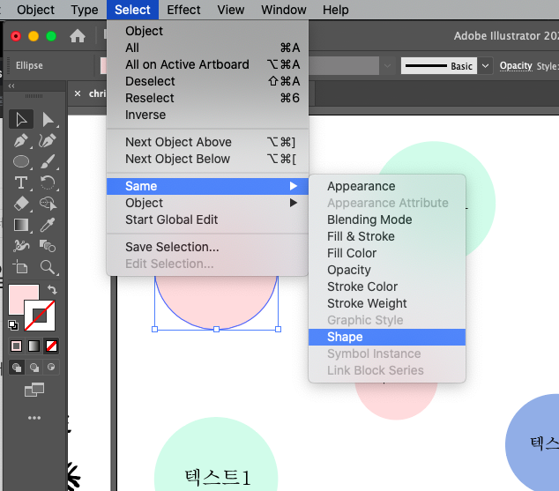This screenshot has width=559, height=491.
Task: Choose Select All
Action: pyautogui.click(x=207, y=48)
